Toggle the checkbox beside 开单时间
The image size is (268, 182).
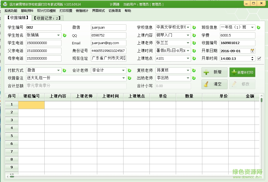coord(259,59)
